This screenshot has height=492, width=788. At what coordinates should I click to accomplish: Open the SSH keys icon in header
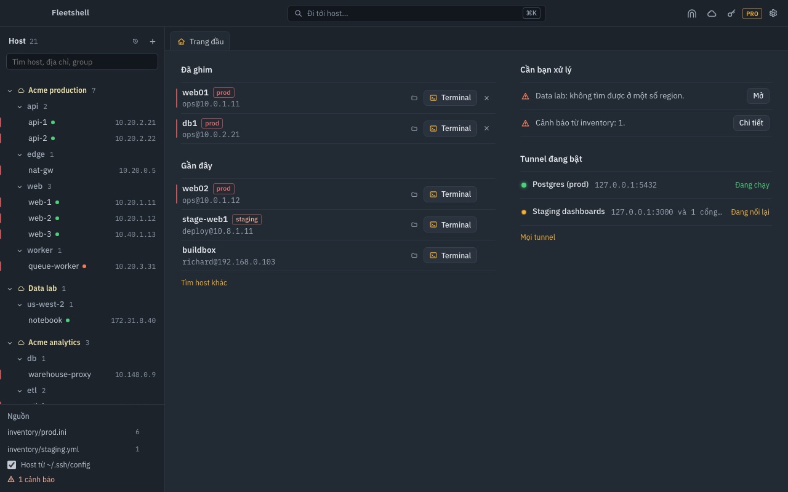731,14
